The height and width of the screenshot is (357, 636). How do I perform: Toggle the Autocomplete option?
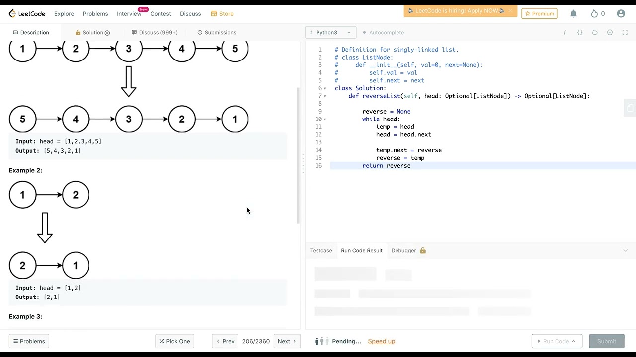pyautogui.click(x=383, y=33)
